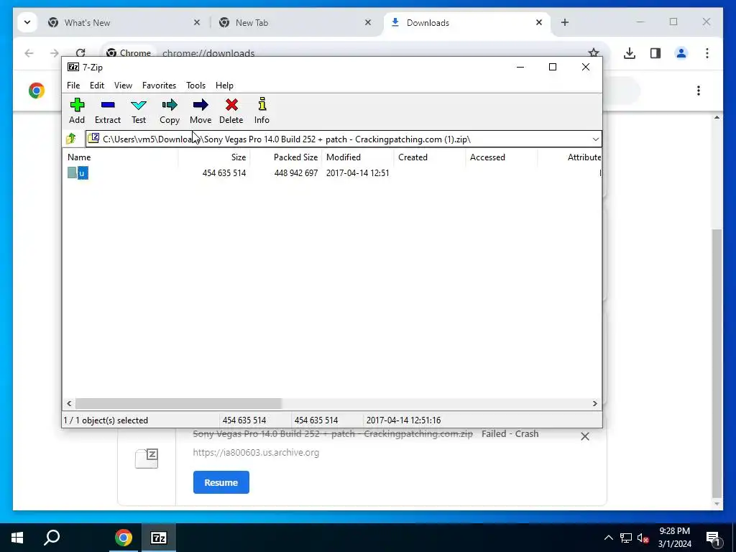The height and width of the screenshot is (552, 736).
Task: Open the ia800603.us.archive.org download link
Action: point(256,453)
